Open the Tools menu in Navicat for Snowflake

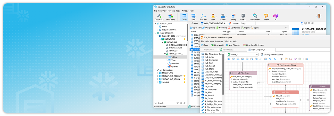(x=178, y=11)
